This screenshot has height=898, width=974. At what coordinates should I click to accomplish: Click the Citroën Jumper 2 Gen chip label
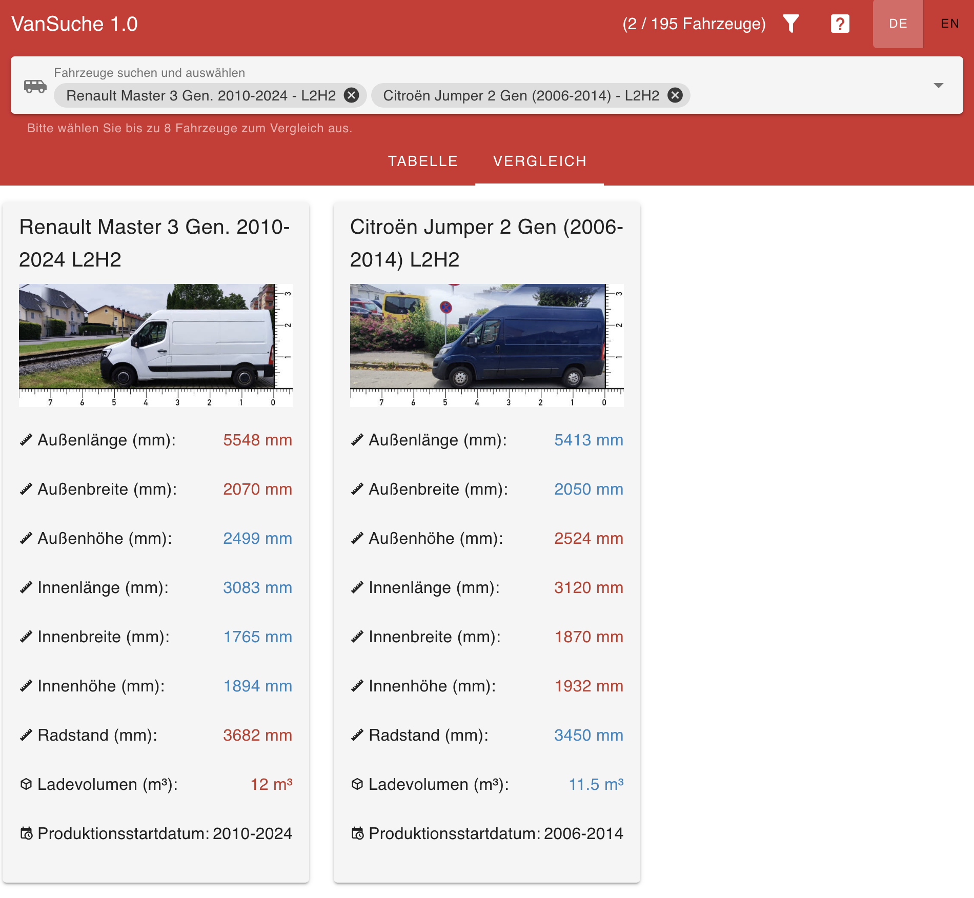point(521,96)
